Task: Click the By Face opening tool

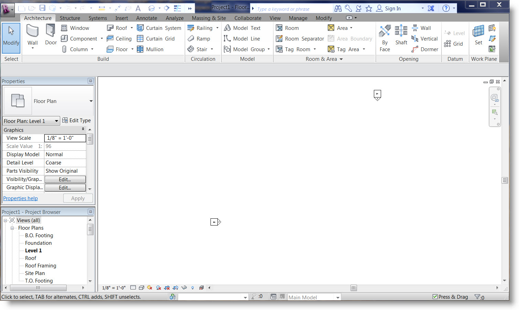Action: 385,38
